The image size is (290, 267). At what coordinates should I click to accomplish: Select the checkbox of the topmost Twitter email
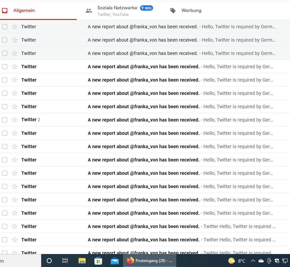(x=5, y=27)
